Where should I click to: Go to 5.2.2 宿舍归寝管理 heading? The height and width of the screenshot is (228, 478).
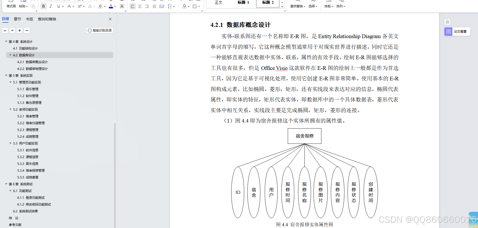(31, 123)
